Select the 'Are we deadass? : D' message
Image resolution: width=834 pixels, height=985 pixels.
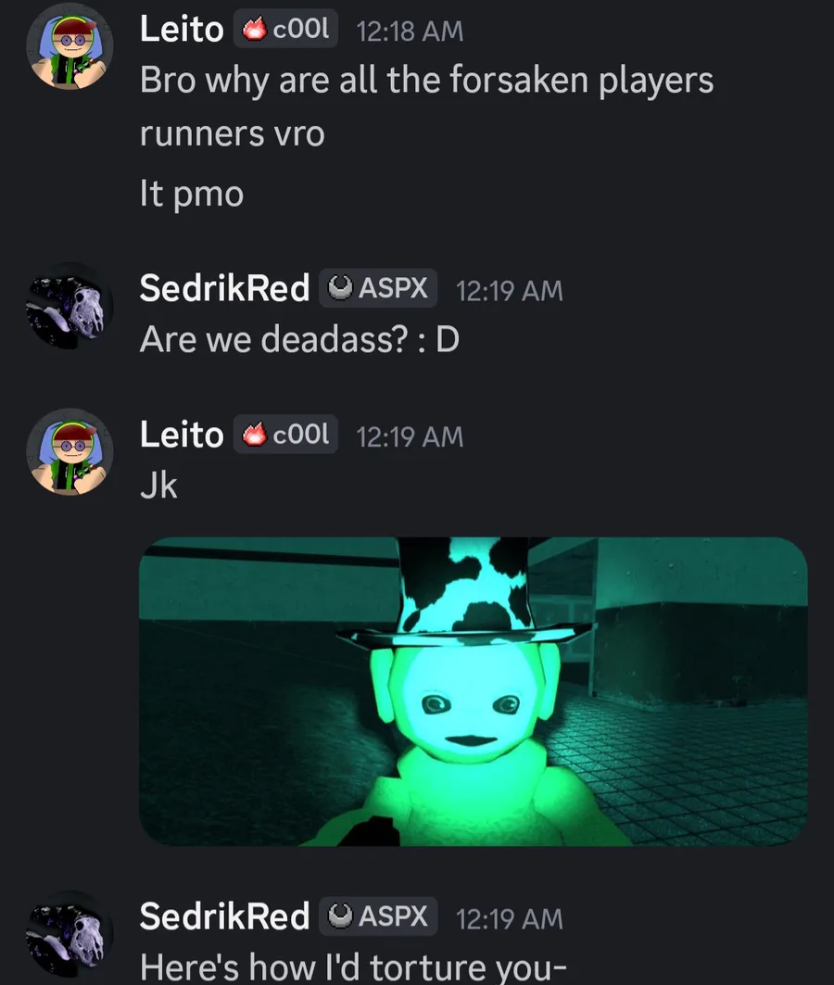point(299,340)
